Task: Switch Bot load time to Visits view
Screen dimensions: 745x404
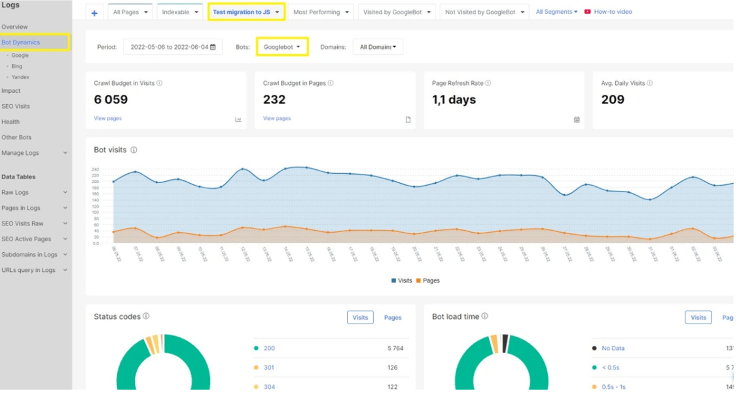Action: click(698, 317)
